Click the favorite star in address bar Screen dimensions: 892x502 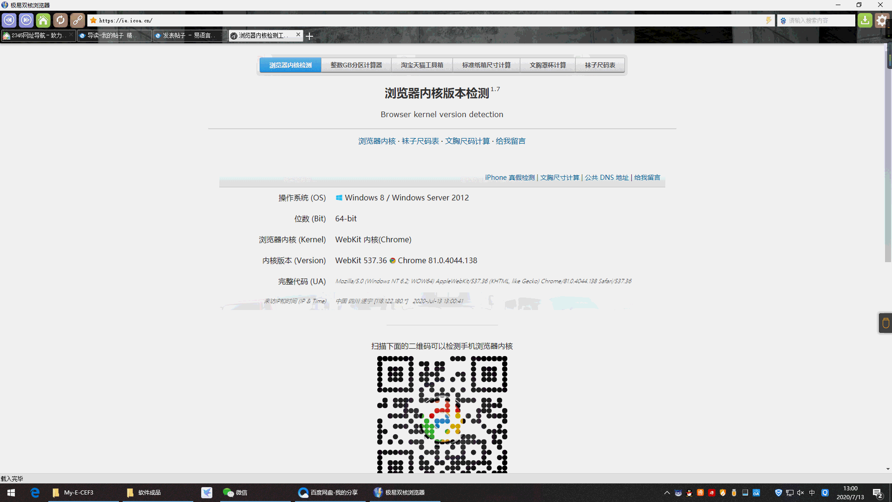click(93, 20)
